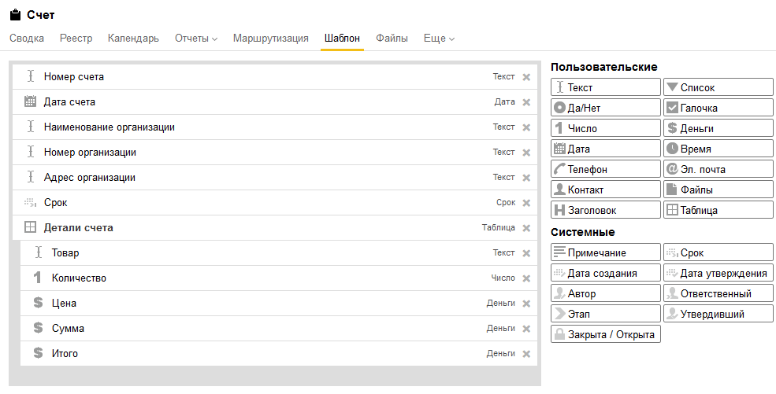Remove the Количество column
Image resolution: width=776 pixels, height=394 pixels.
(526, 278)
